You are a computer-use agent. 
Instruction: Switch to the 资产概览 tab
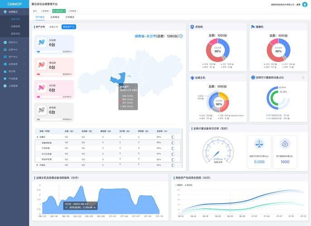click(x=40, y=17)
